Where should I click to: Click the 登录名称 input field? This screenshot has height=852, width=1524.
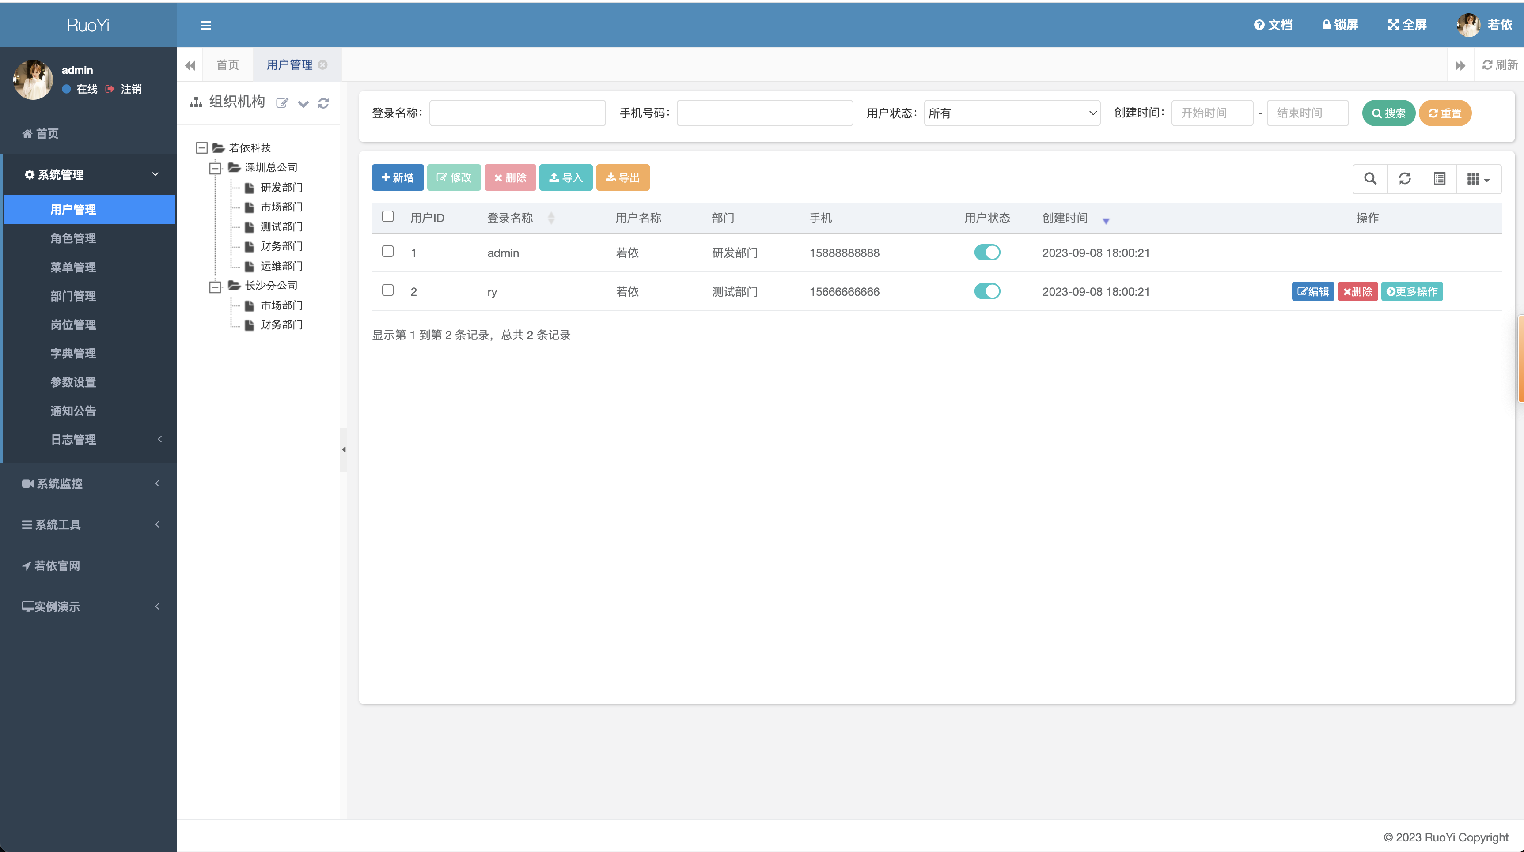[x=517, y=113]
